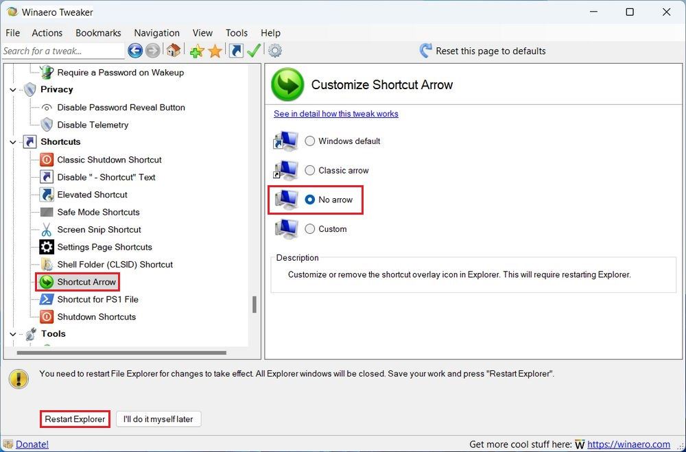This screenshot has height=452, width=686.
Task: Add bookmark with green plus star icon
Action: [196, 51]
